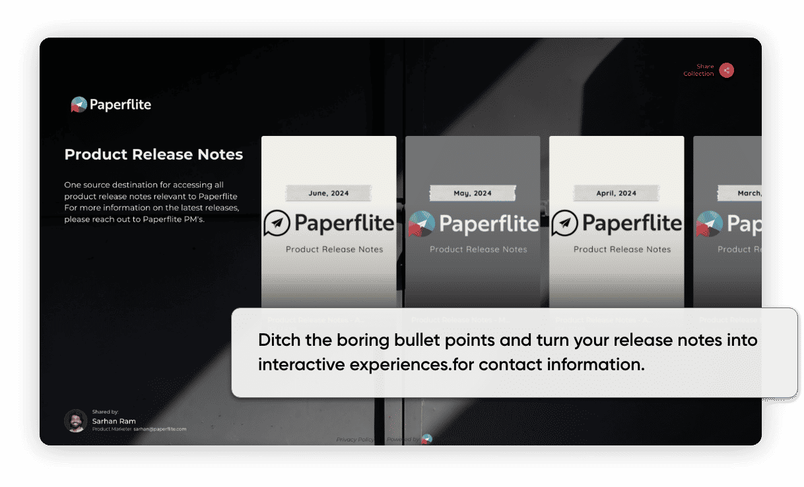Image resolution: width=804 pixels, height=487 pixels.
Task: Click Sarhan Ram's profile avatar
Action: click(x=76, y=421)
